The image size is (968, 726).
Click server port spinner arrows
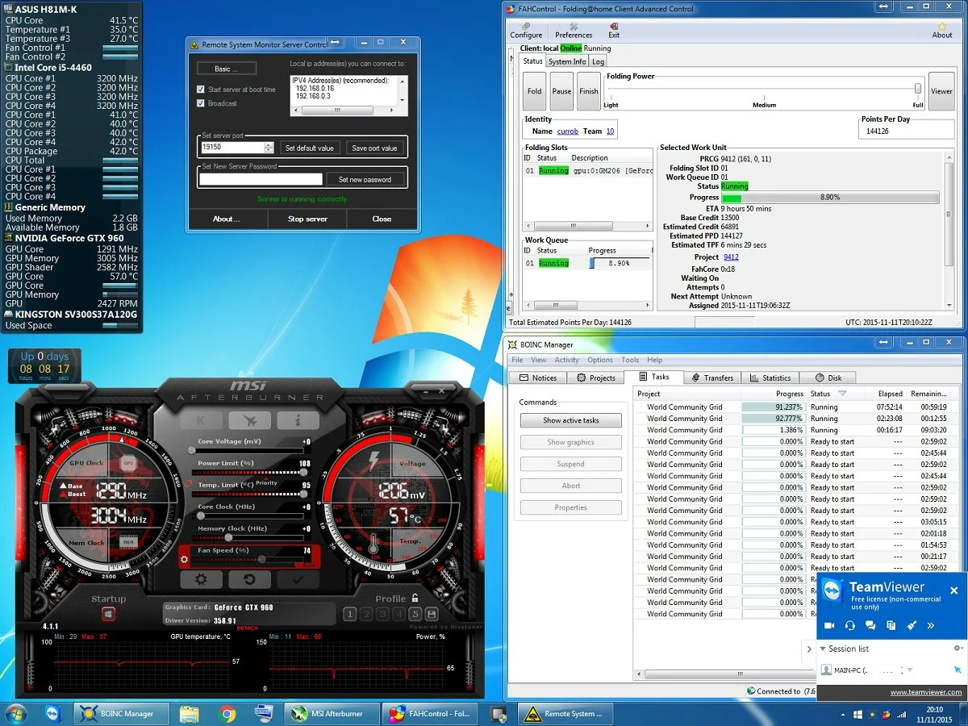269,148
